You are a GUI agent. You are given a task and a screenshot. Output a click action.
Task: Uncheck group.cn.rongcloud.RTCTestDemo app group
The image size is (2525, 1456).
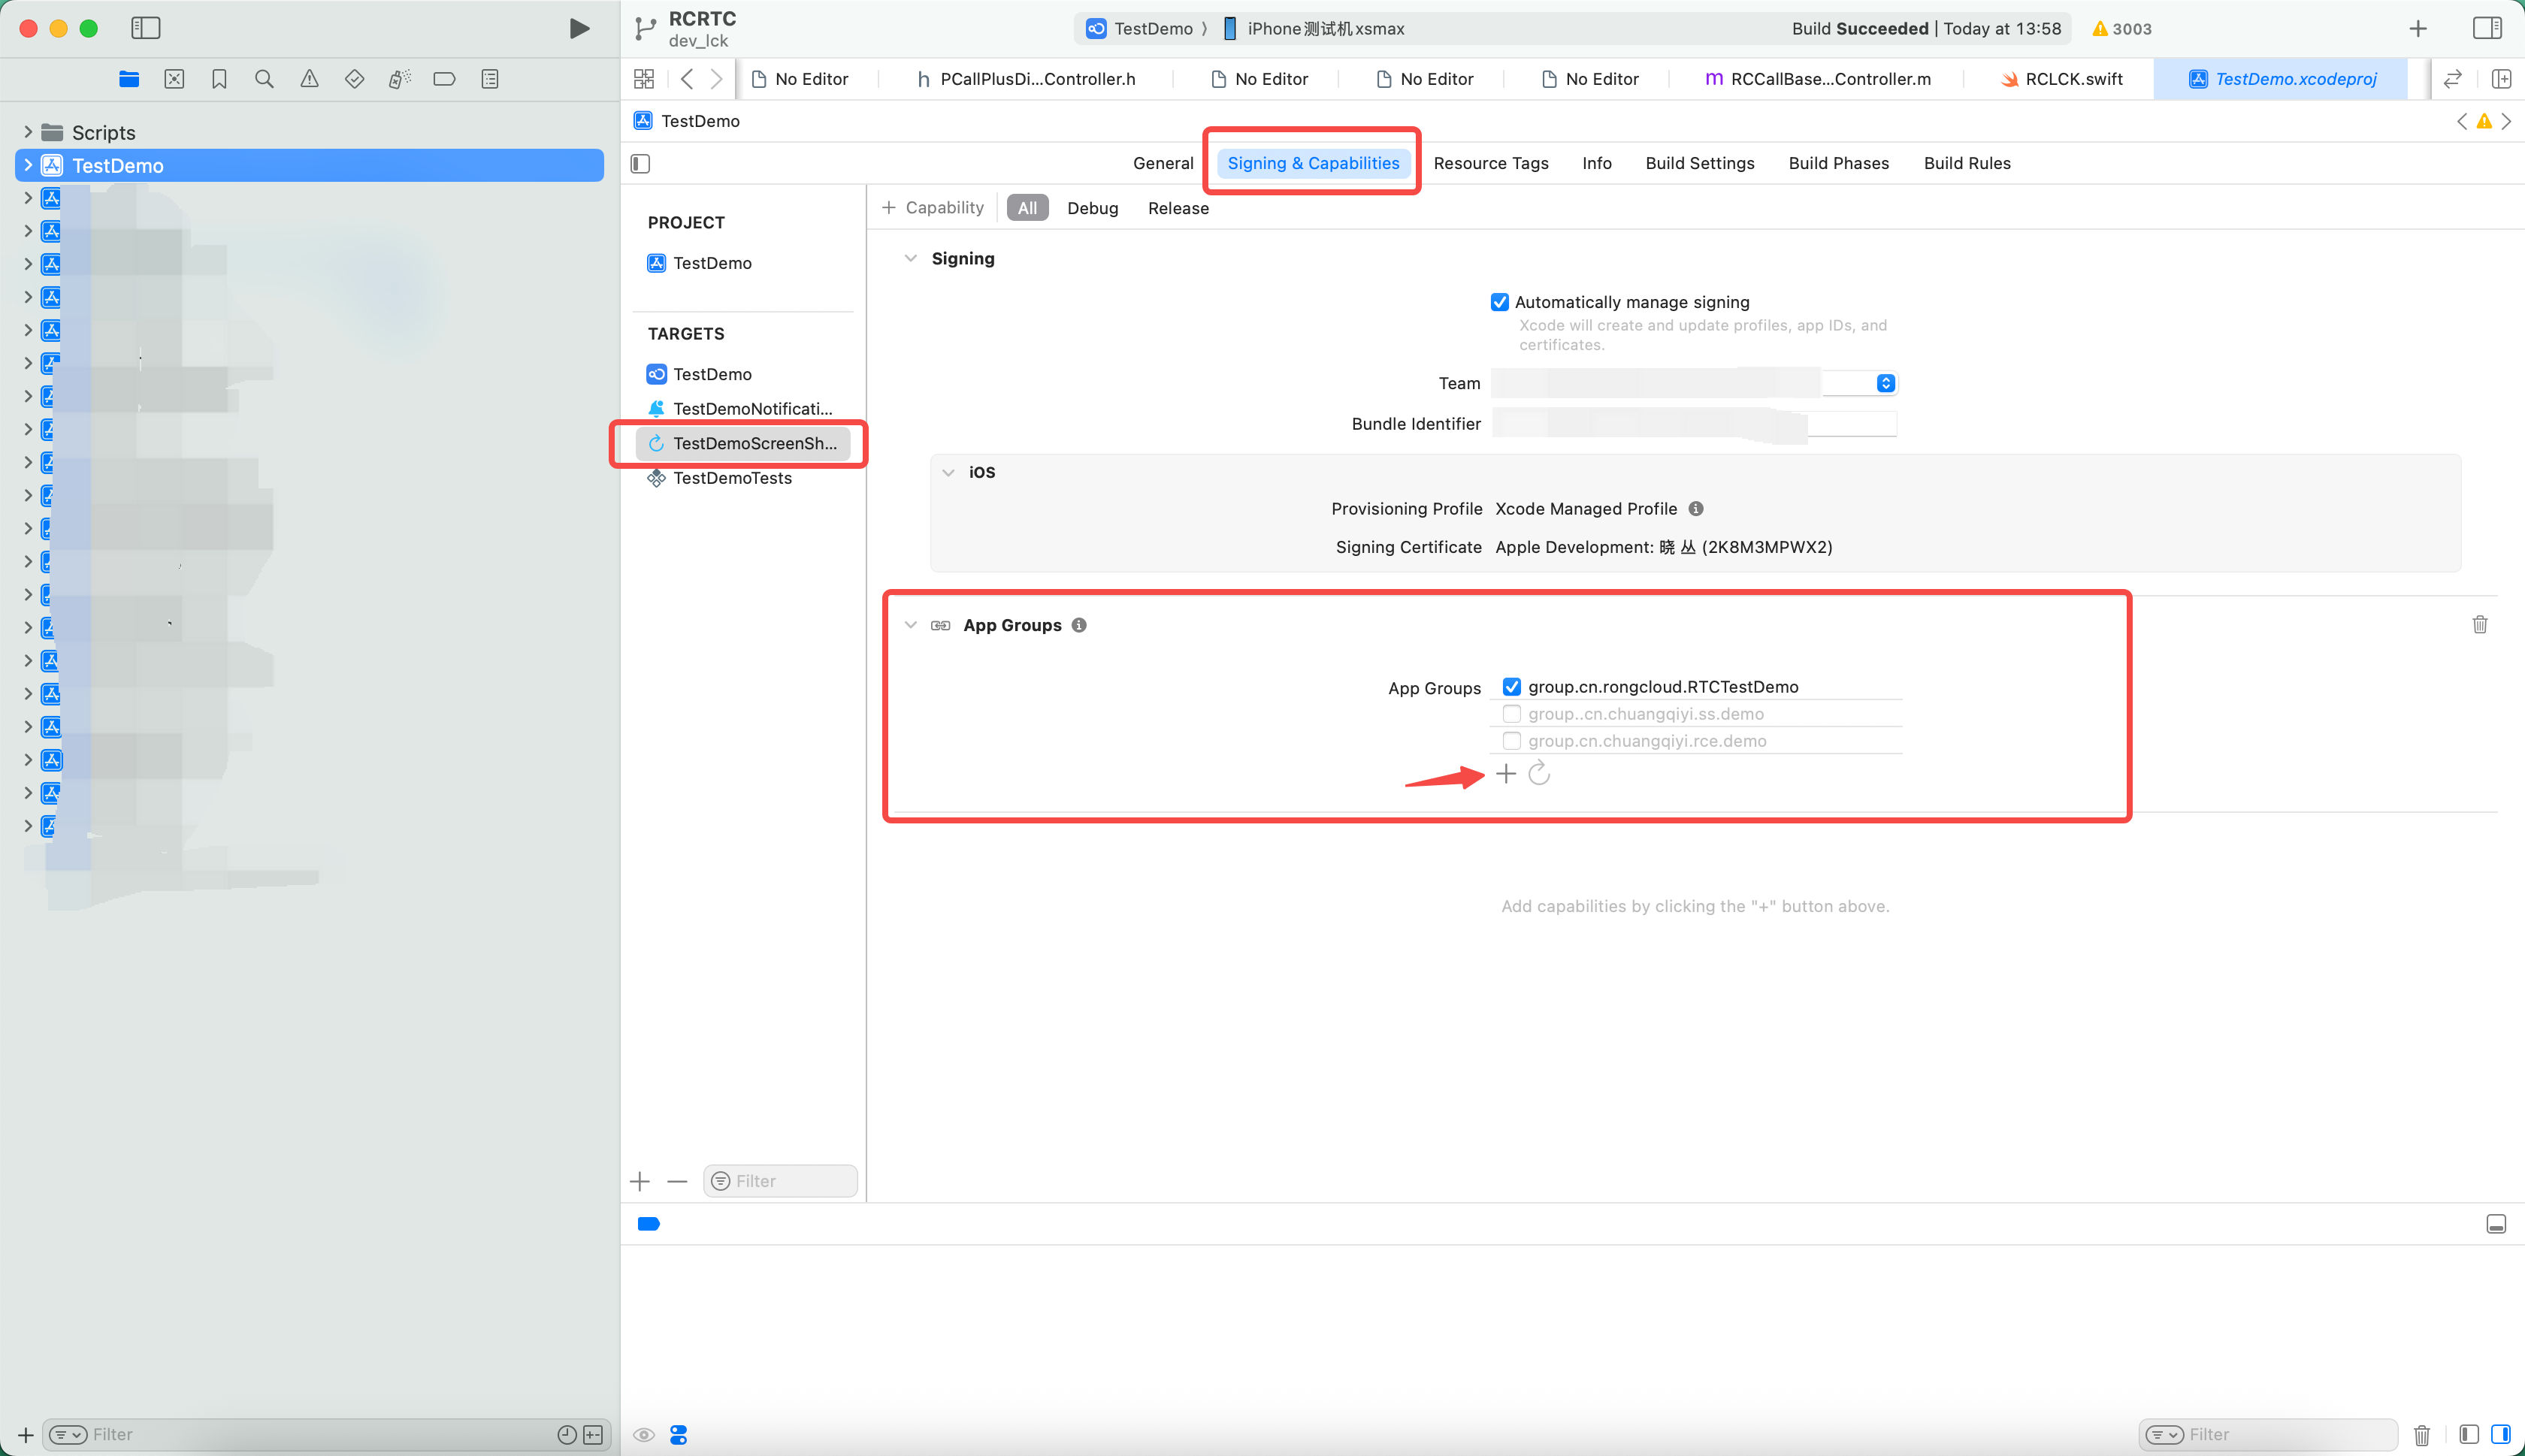point(1511,686)
